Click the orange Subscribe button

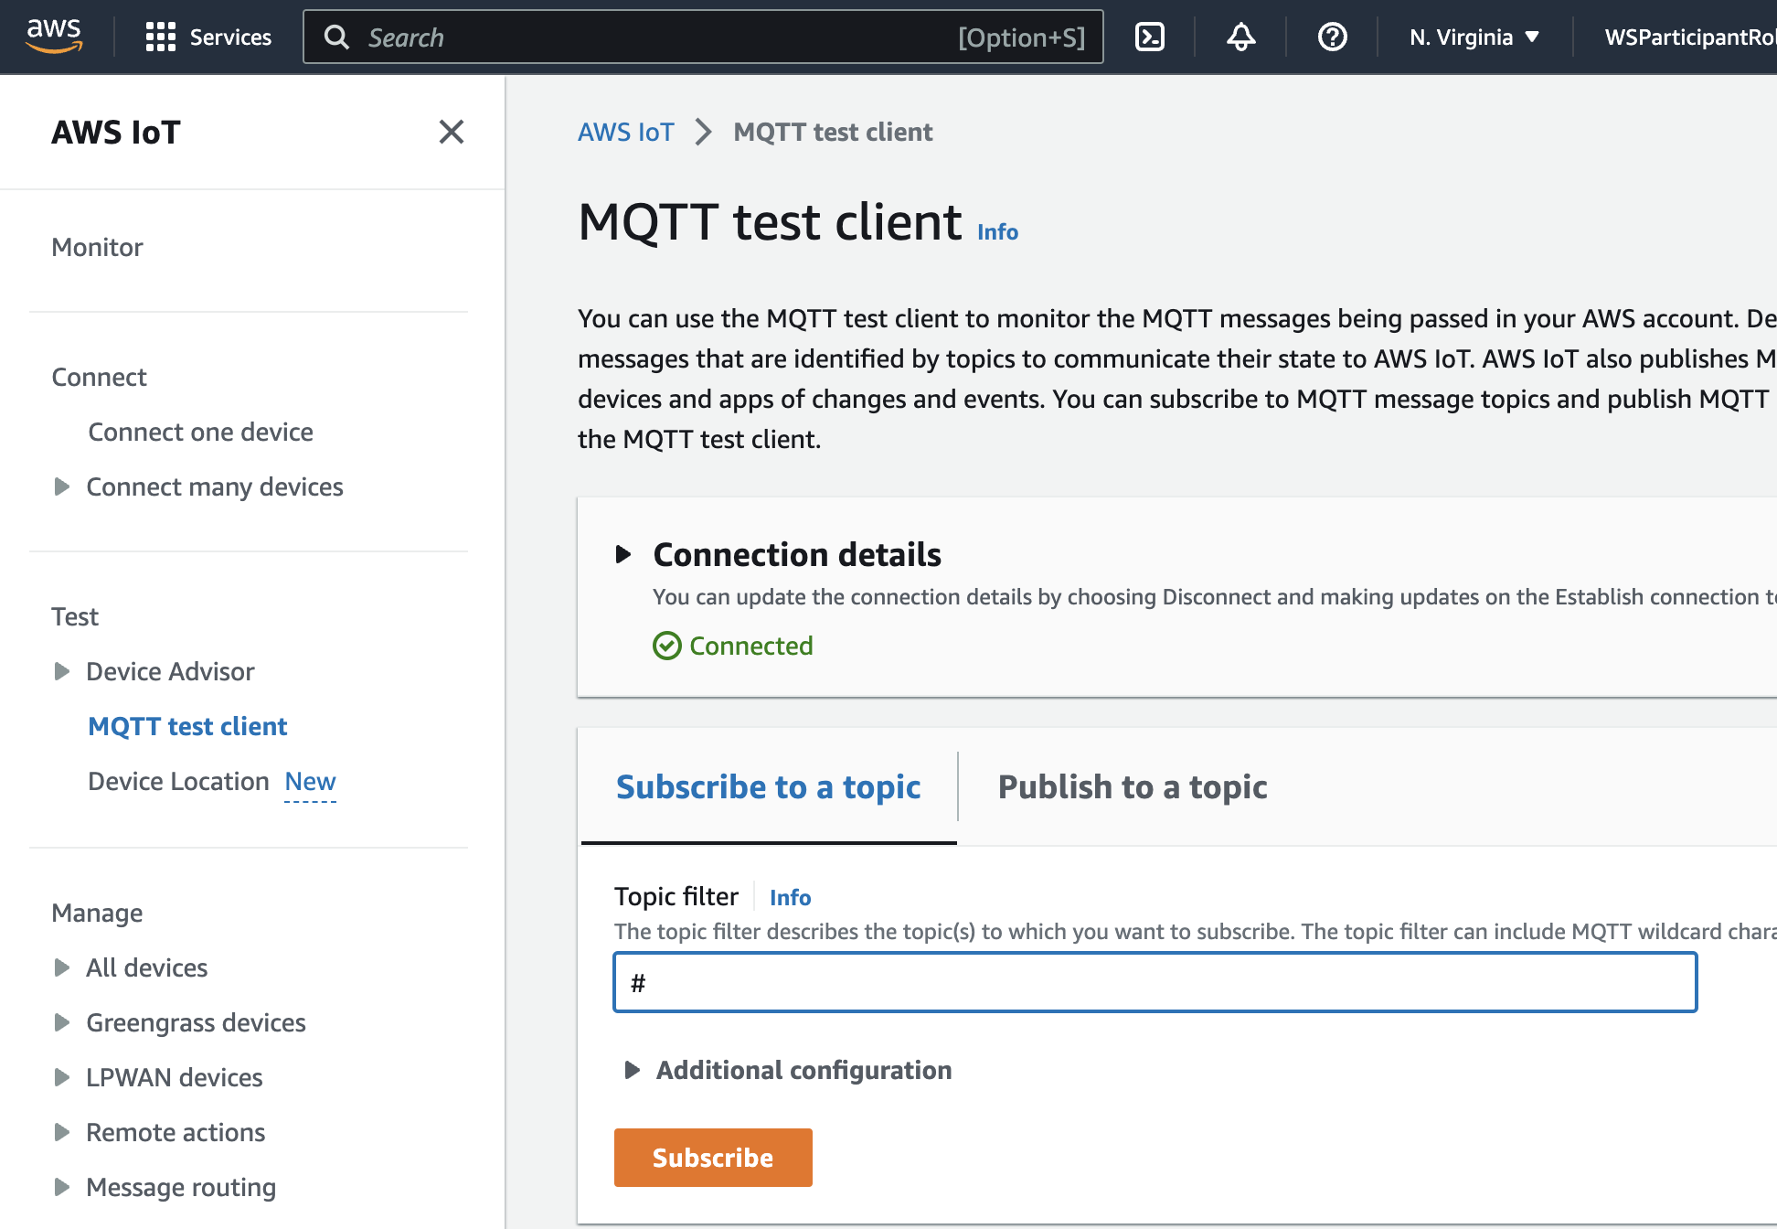tap(713, 1158)
